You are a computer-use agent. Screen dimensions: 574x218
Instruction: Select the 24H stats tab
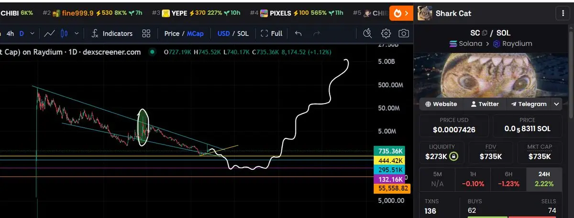tap(544, 179)
